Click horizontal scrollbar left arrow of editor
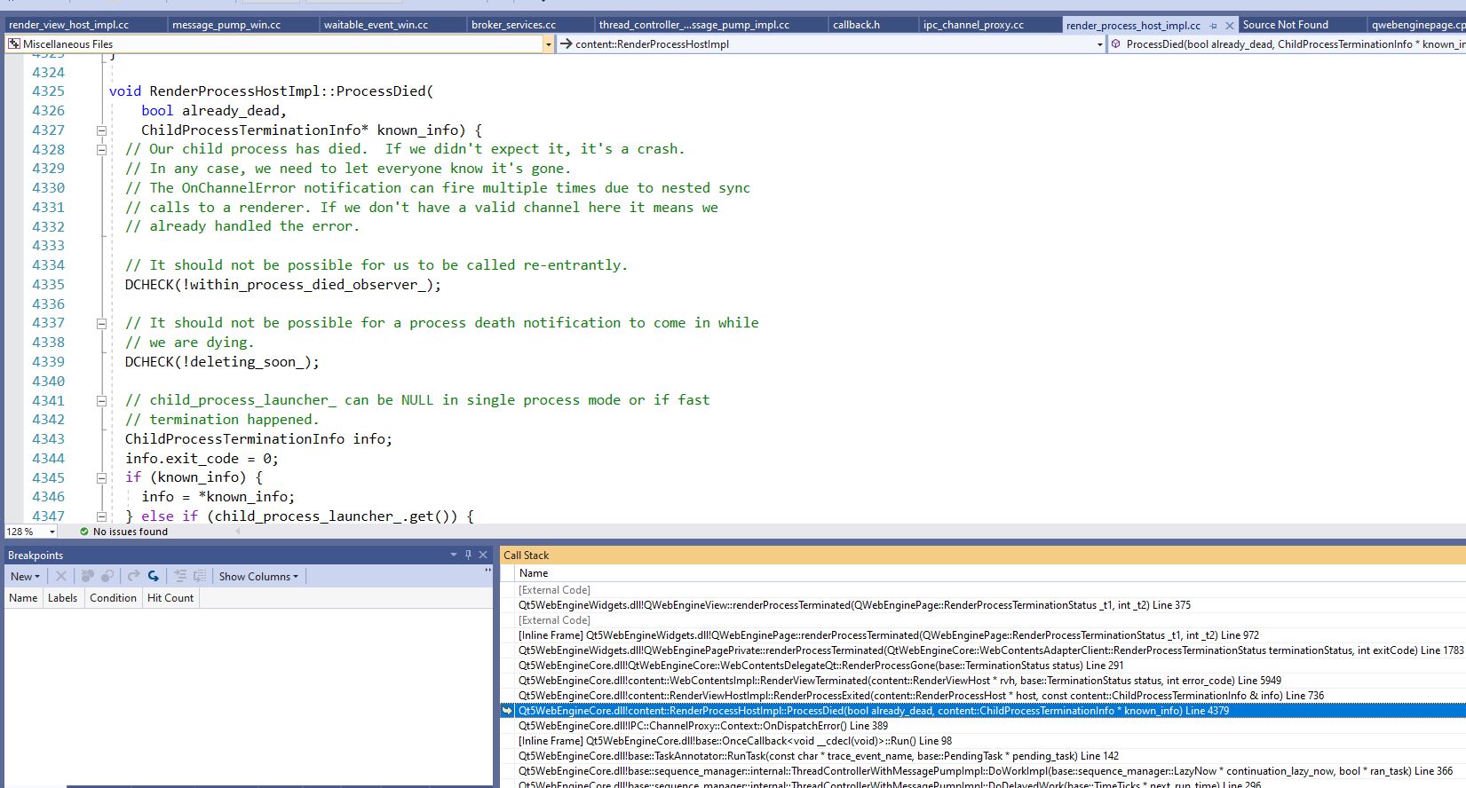Image resolution: width=1466 pixels, height=788 pixels. [x=237, y=532]
